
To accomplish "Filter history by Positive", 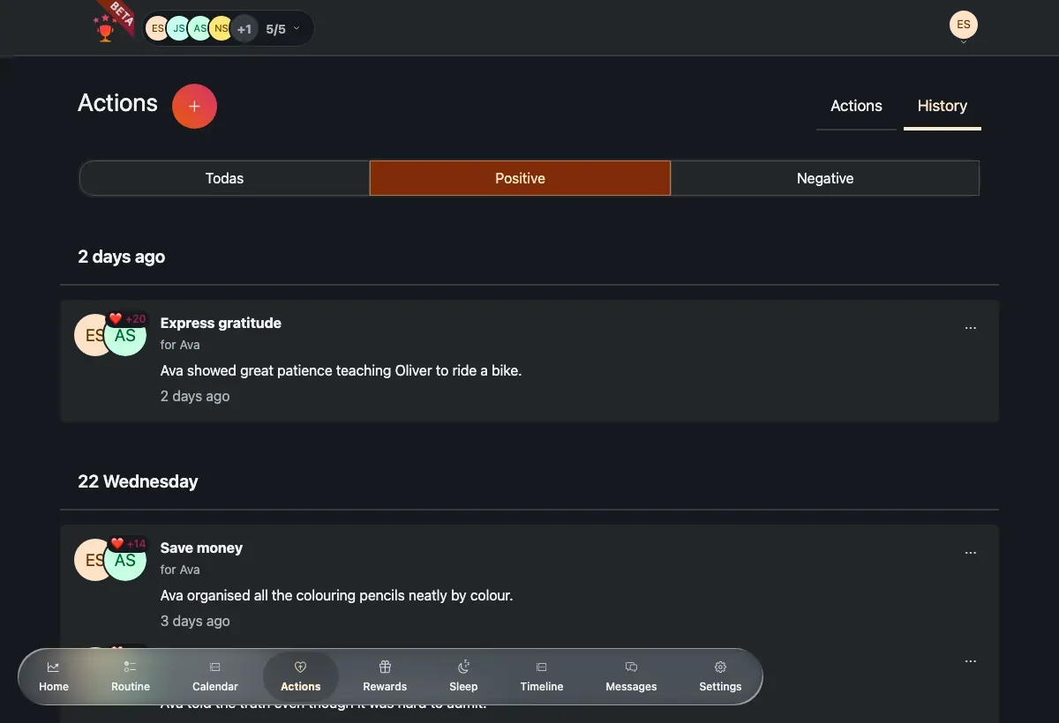I will coord(520,178).
